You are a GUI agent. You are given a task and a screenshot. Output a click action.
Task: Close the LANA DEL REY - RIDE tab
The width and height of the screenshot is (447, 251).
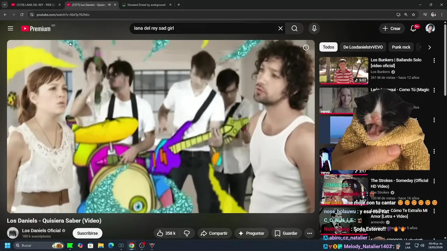[x=59, y=5]
